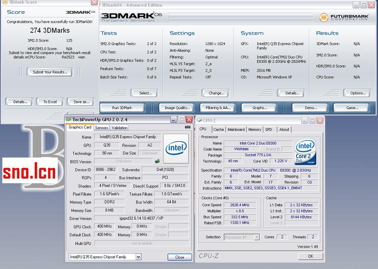Open the Mainboard tab in CPU-Z
The height and width of the screenshot is (269, 378).
236,129
